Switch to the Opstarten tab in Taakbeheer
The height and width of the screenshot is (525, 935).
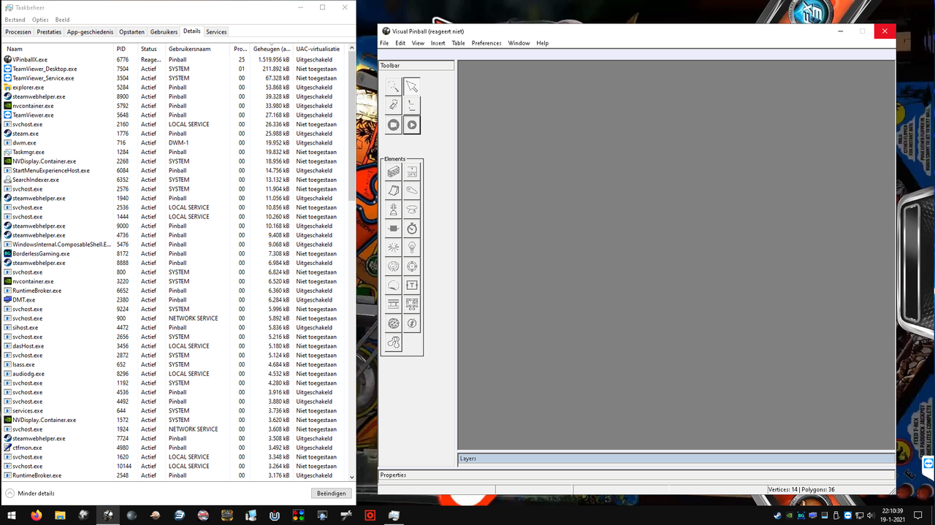[x=132, y=32]
